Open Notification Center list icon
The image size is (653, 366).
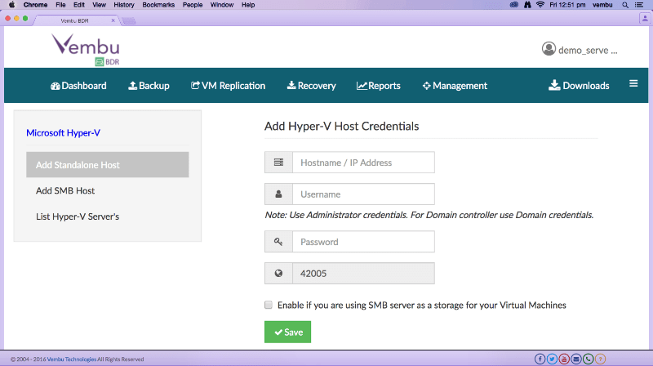click(639, 5)
